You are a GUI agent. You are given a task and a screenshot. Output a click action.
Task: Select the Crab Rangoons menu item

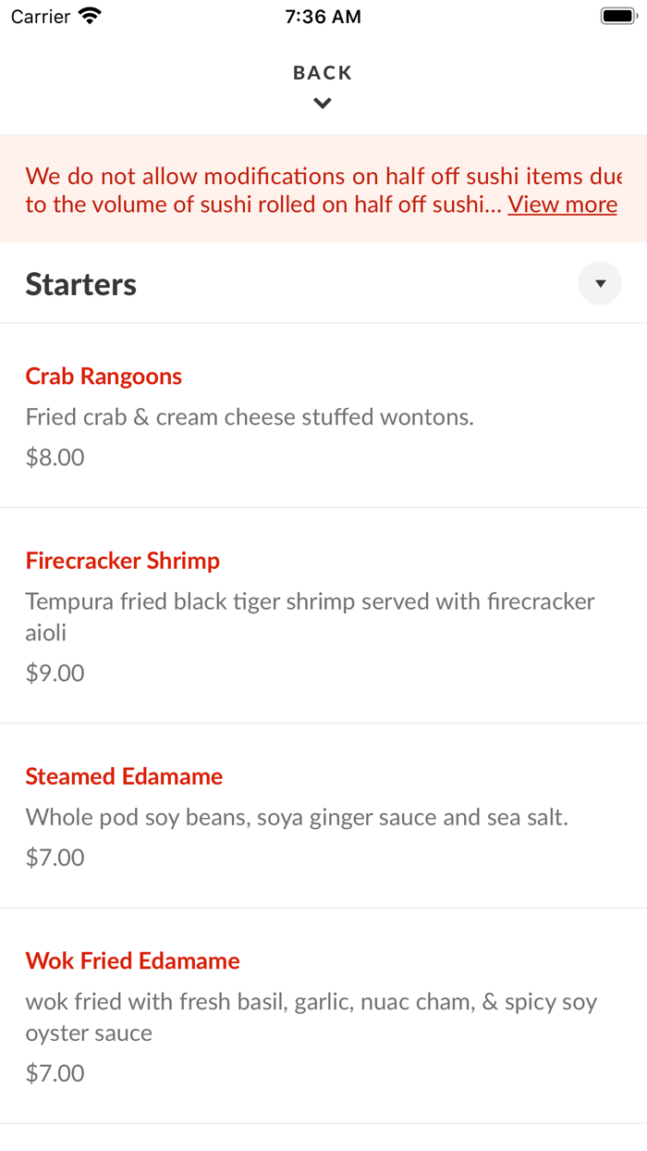[104, 376]
